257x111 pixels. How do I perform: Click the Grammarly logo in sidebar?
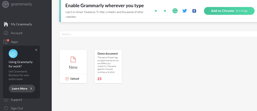[x=17, y=4]
